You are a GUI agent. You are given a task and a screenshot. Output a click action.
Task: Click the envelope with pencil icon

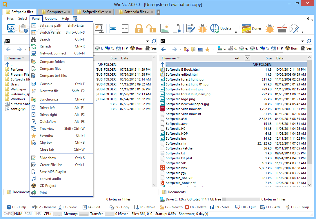[294, 28]
